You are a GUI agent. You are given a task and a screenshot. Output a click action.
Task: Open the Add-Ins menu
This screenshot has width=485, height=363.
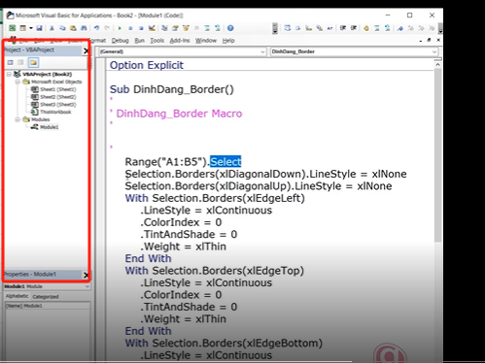[x=180, y=41]
